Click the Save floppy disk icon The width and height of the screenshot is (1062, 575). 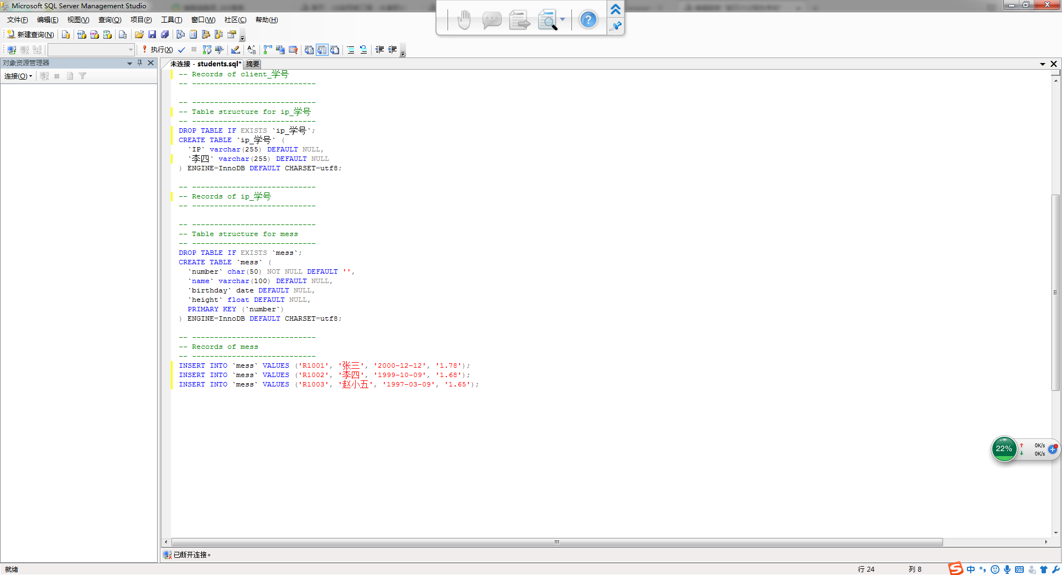(152, 35)
